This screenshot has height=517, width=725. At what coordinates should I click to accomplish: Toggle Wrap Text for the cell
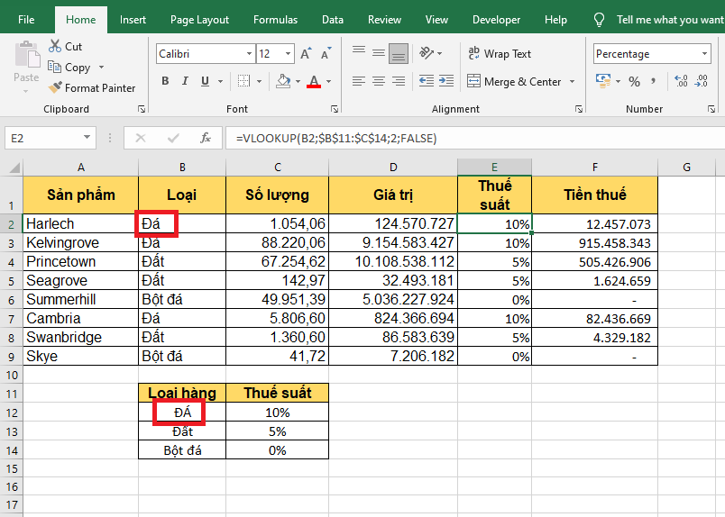click(x=500, y=54)
